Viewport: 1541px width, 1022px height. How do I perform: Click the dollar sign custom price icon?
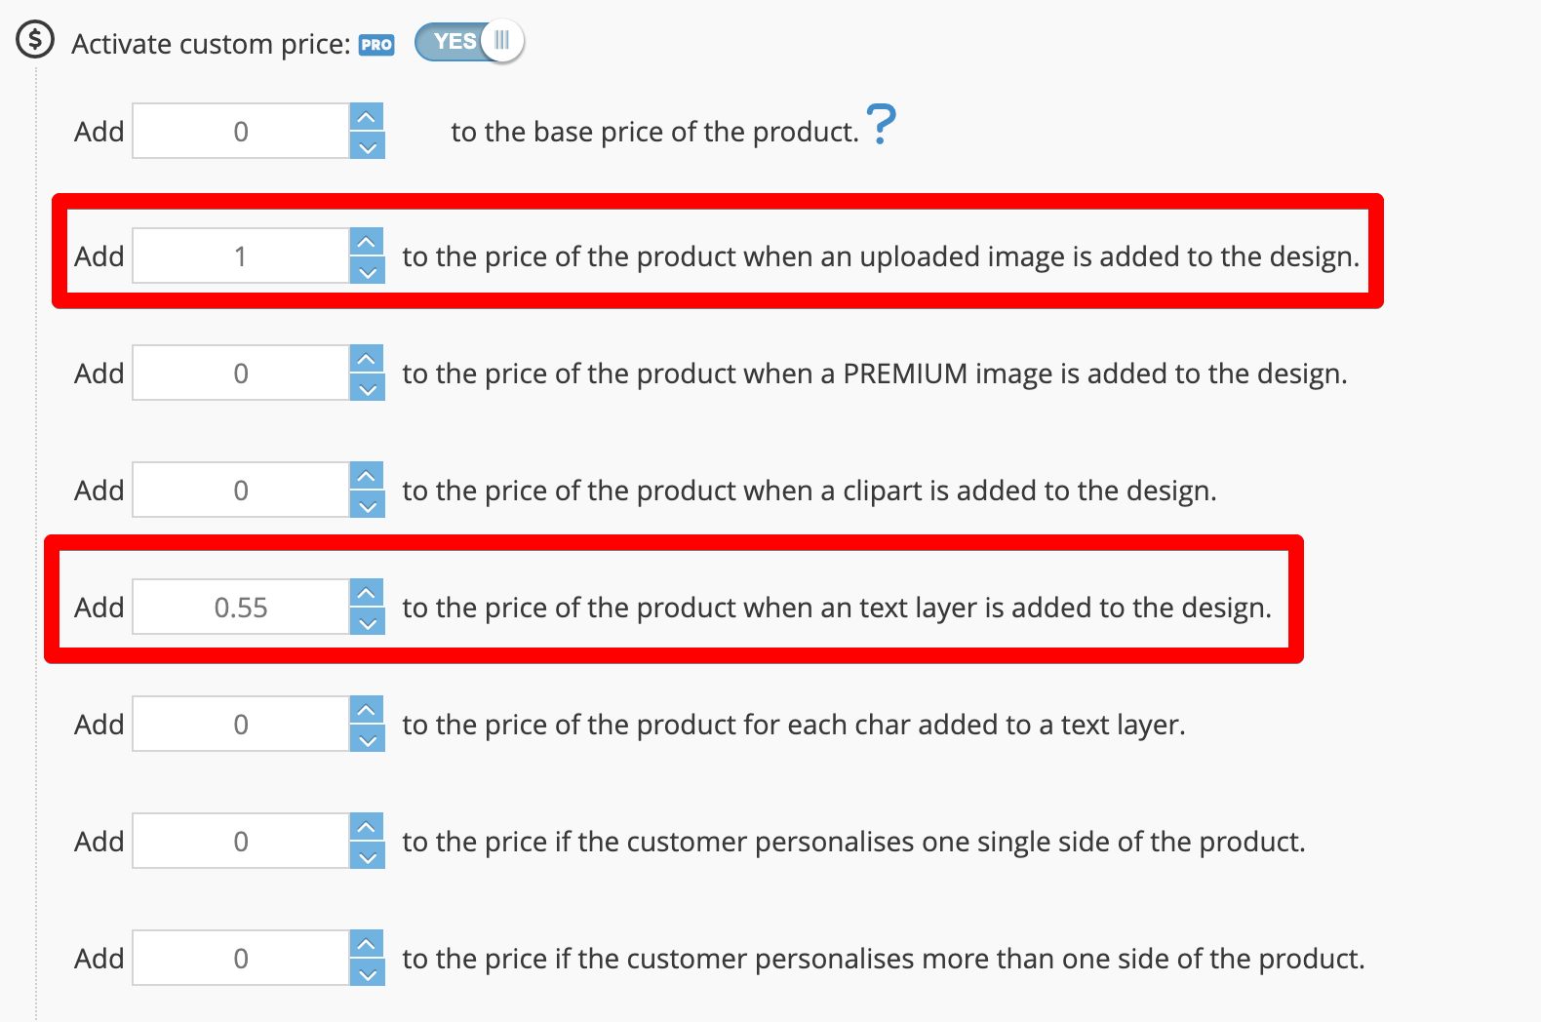[35, 40]
